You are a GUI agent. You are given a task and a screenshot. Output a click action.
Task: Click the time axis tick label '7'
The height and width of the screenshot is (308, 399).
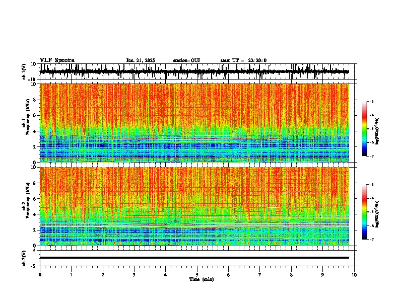[260, 274]
